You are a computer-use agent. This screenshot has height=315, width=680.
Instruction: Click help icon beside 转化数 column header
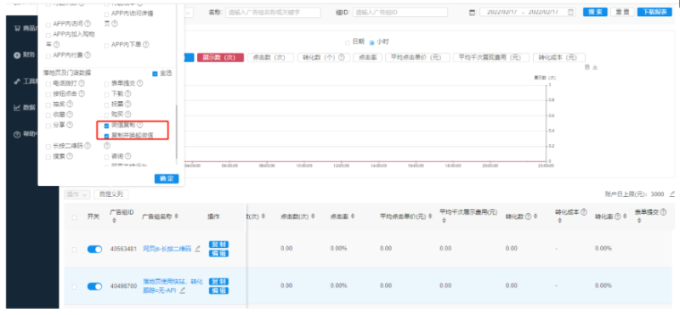coord(528,217)
